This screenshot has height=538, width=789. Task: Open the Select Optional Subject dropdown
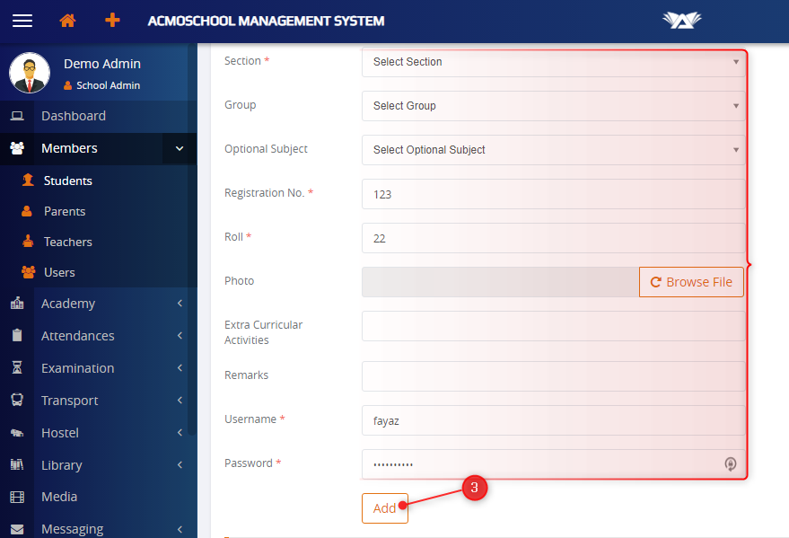point(553,150)
